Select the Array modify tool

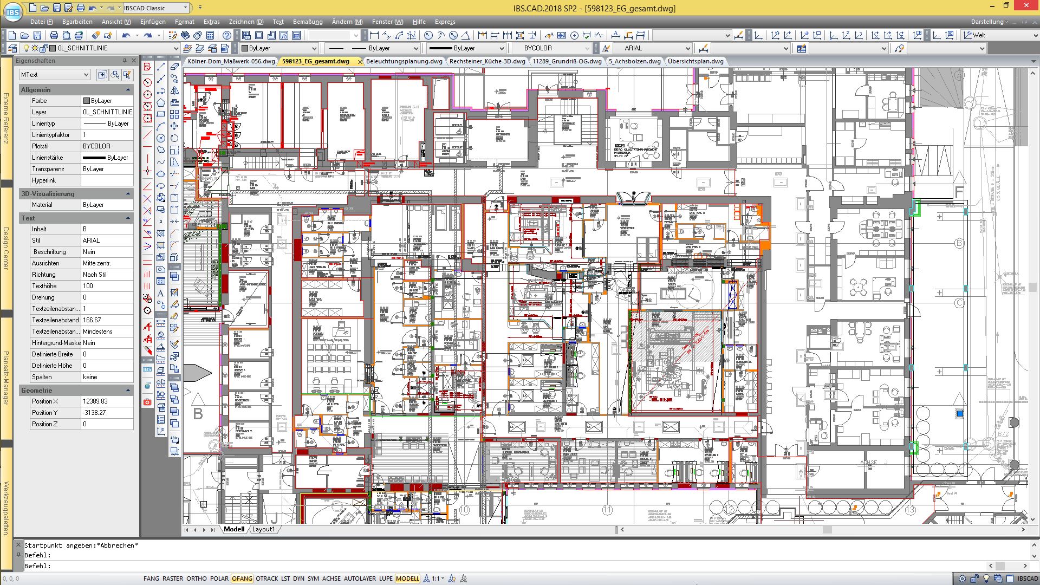pos(174,115)
